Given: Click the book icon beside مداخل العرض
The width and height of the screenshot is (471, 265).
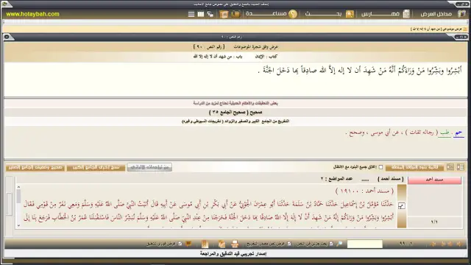Looking at the screenshot, I should click(x=461, y=14).
